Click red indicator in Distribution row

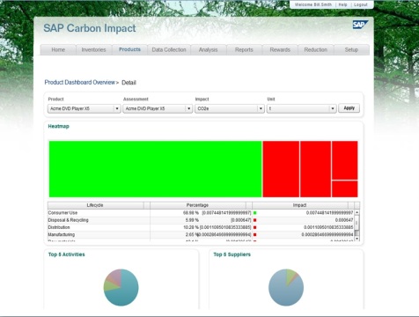coord(254,227)
